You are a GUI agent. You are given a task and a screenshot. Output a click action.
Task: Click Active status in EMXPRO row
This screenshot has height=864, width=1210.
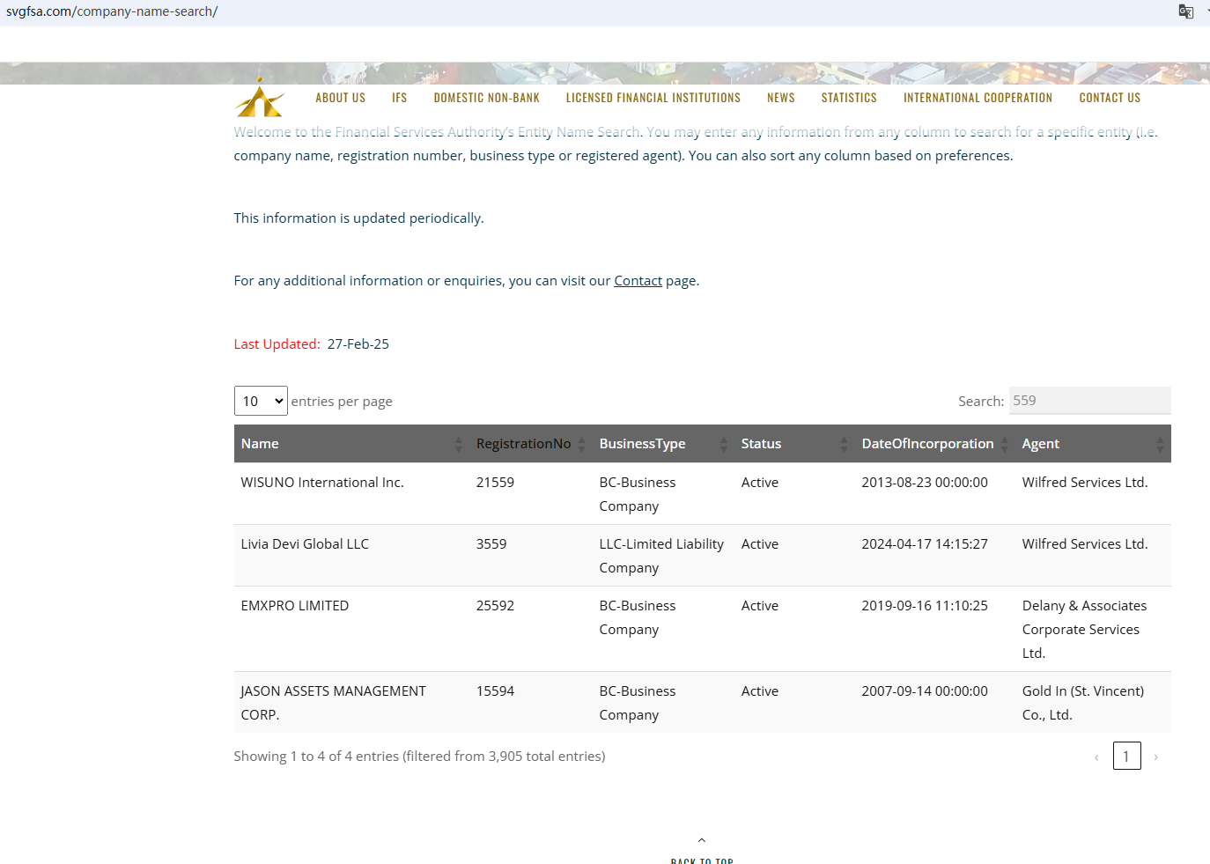(760, 606)
